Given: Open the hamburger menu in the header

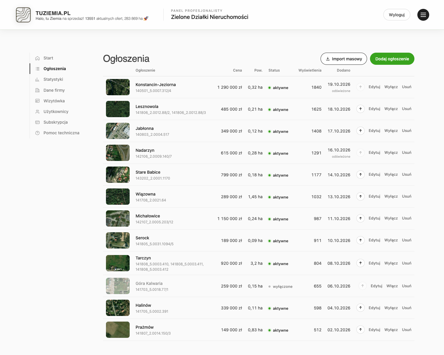Looking at the screenshot, I should click(x=423, y=15).
